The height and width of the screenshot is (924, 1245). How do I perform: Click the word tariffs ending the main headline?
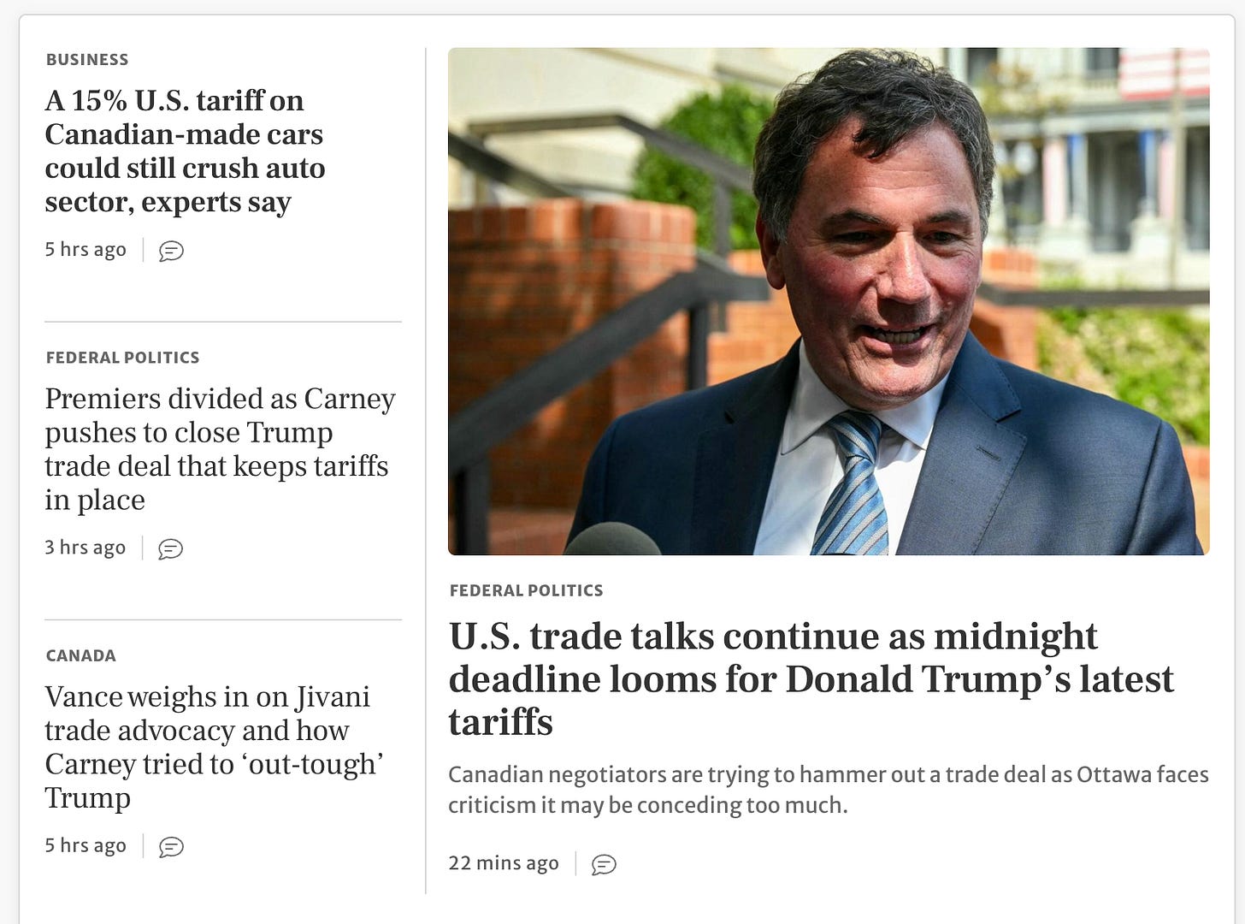(501, 722)
